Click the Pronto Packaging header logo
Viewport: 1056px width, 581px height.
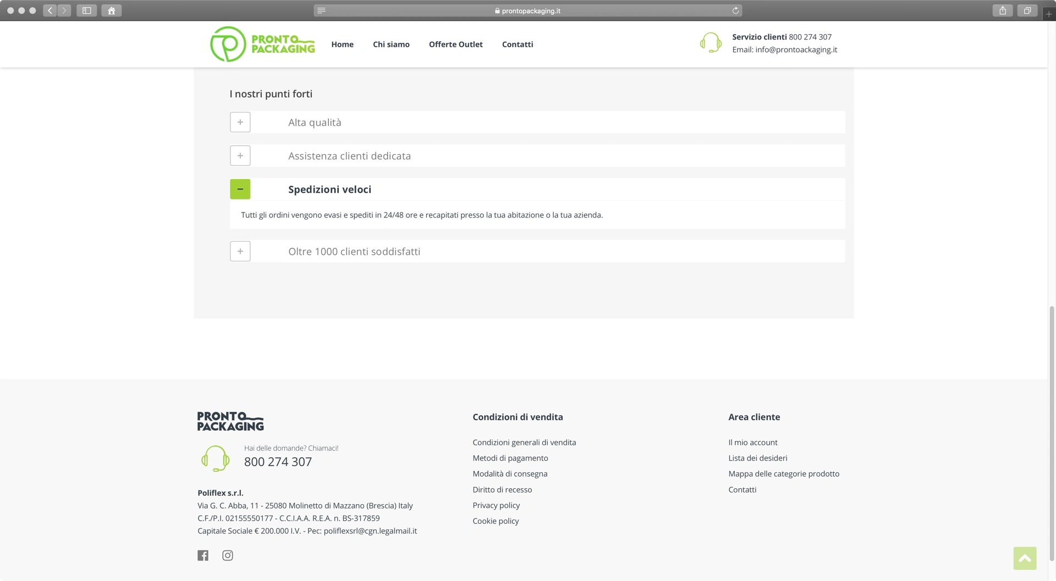pos(262,44)
